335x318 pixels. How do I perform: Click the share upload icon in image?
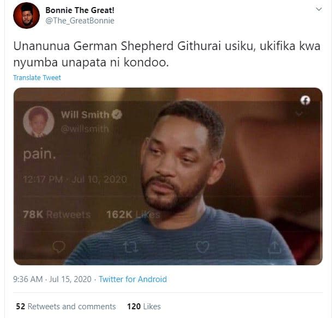[x=275, y=247]
